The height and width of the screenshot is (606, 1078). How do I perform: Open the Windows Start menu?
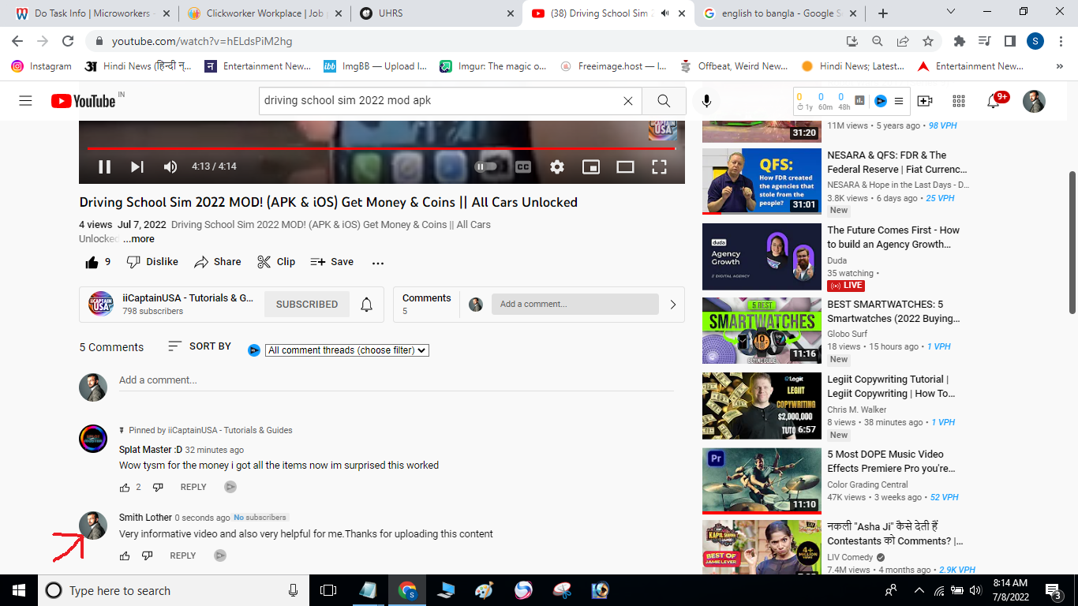19,590
